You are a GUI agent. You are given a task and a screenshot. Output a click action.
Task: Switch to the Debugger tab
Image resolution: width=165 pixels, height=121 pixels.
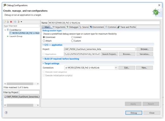click(73, 27)
